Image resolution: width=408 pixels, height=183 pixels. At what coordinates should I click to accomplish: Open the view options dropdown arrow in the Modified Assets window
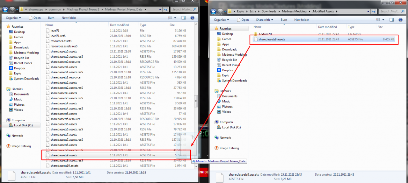coord(383,20)
